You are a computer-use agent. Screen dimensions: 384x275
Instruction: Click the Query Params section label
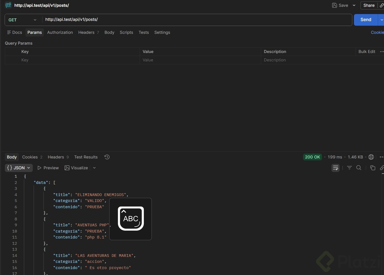click(x=19, y=43)
